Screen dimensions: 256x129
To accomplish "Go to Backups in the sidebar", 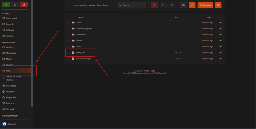I will click(10, 103).
